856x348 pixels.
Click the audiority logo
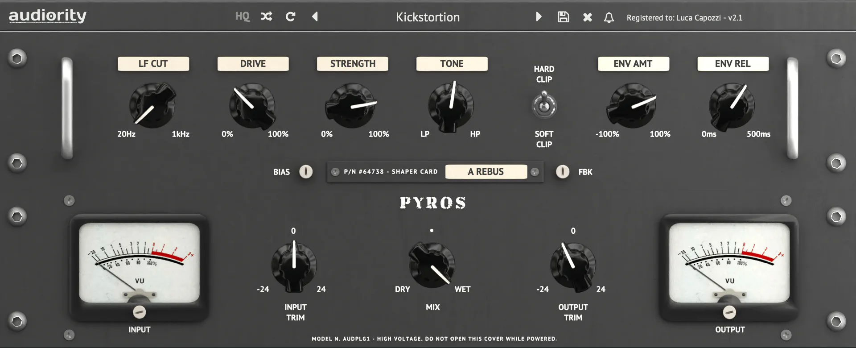(48, 16)
